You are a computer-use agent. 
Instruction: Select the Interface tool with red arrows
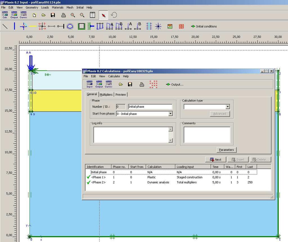tap(42, 26)
